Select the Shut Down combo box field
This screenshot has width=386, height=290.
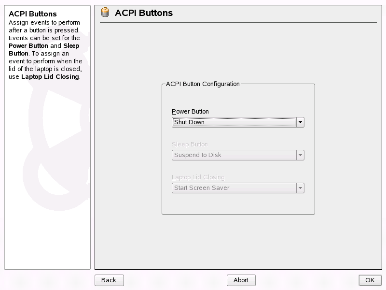[234, 122]
